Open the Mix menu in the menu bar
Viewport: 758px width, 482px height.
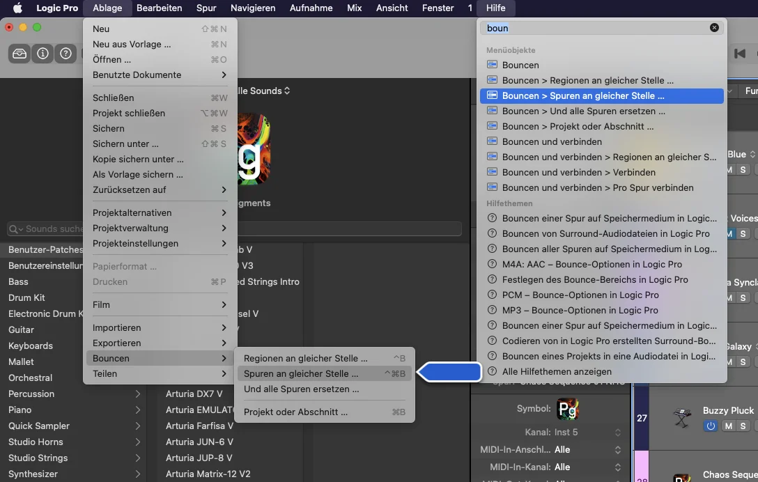[355, 8]
